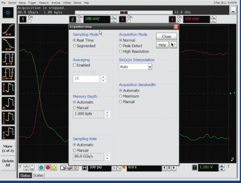Click More (1 of 2) measurements button
241x183 pixels.
pos(8,148)
